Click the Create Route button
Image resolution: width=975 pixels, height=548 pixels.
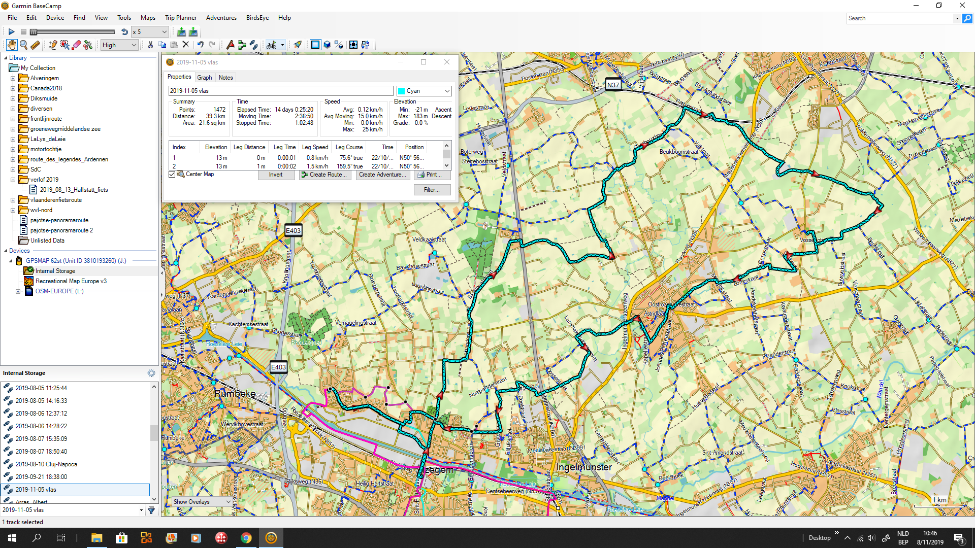[325, 175]
